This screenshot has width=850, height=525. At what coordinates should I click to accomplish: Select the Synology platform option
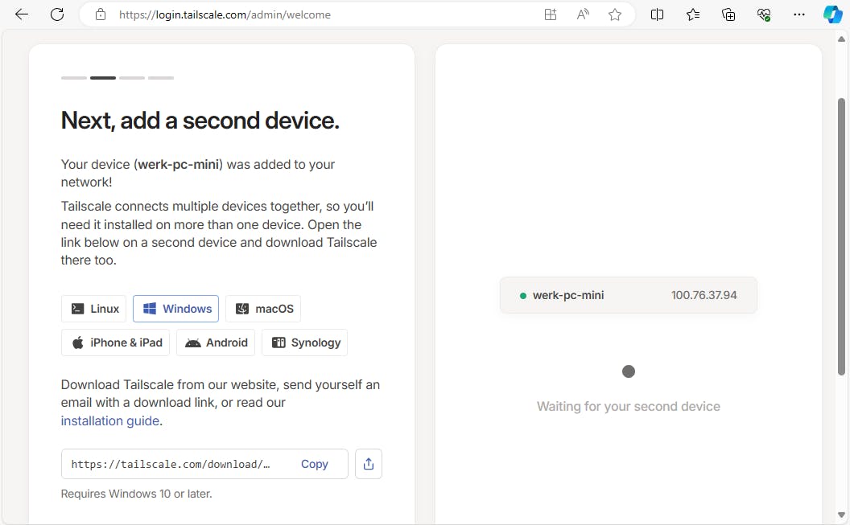305,342
